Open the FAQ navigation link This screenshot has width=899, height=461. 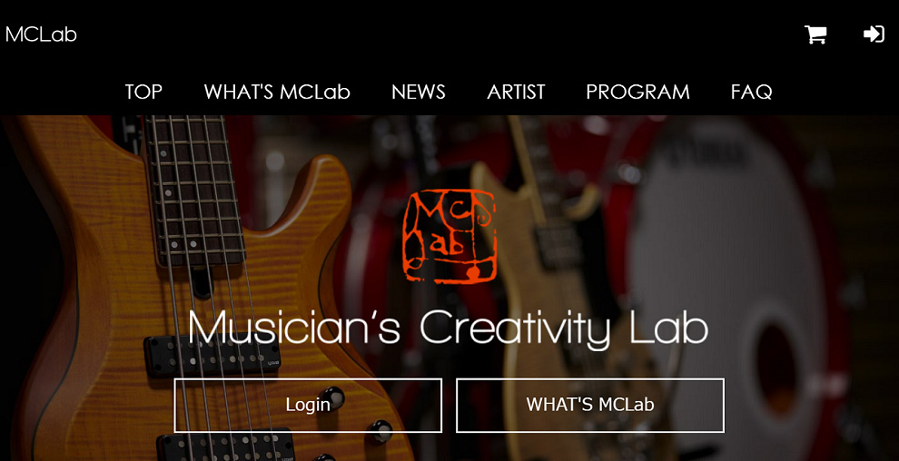[x=752, y=92]
